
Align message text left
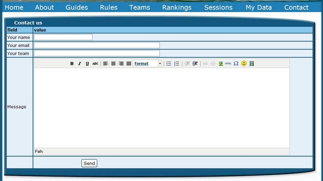pos(106,63)
